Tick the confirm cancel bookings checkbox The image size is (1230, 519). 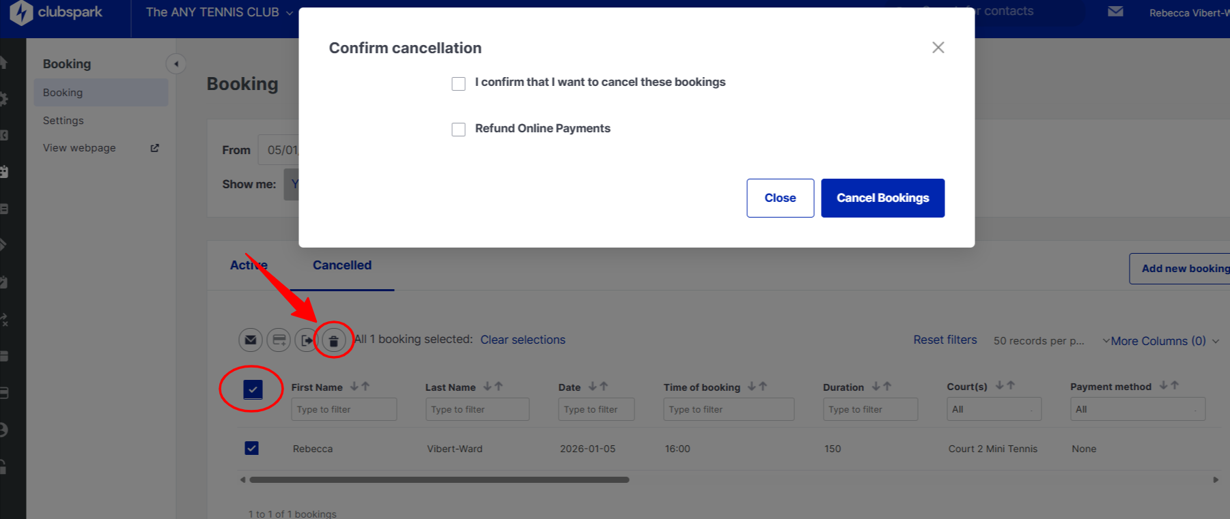458,83
